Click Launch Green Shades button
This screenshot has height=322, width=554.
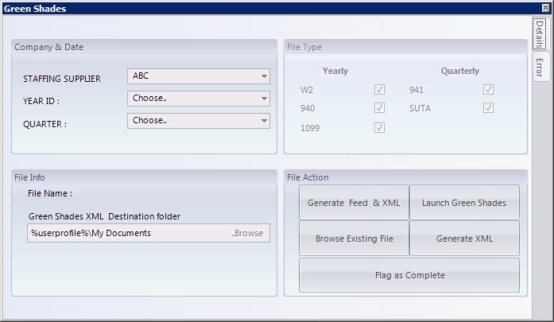pos(464,203)
